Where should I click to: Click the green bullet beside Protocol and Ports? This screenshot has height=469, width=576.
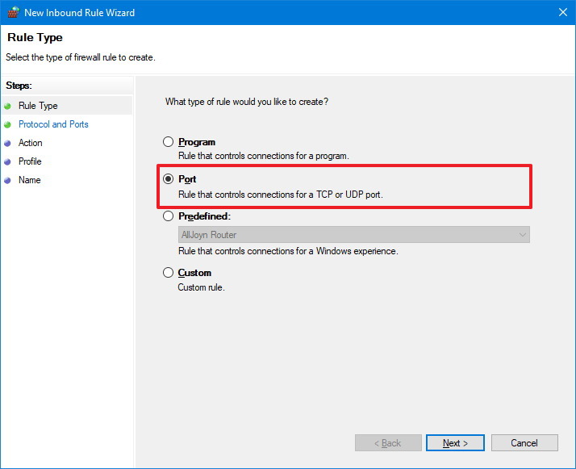7,124
